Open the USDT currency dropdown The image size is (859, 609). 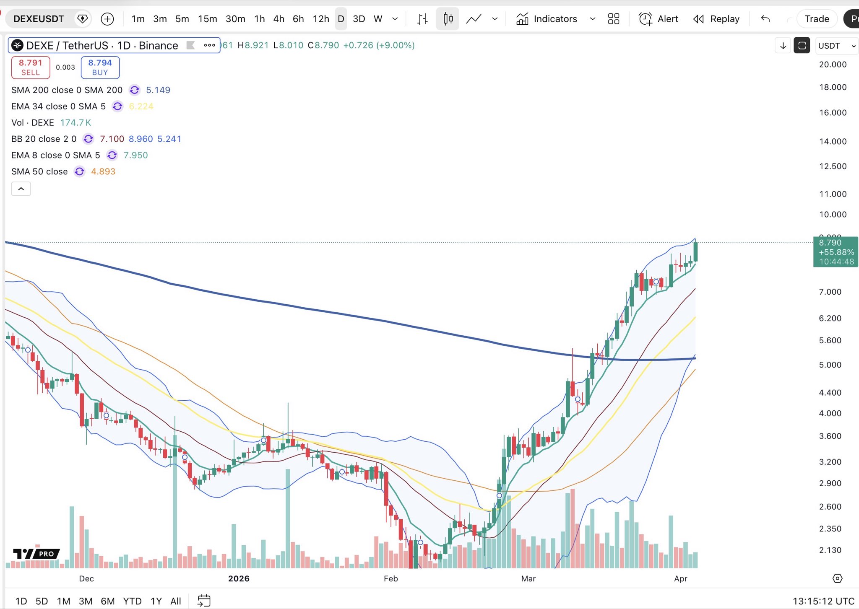point(837,46)
